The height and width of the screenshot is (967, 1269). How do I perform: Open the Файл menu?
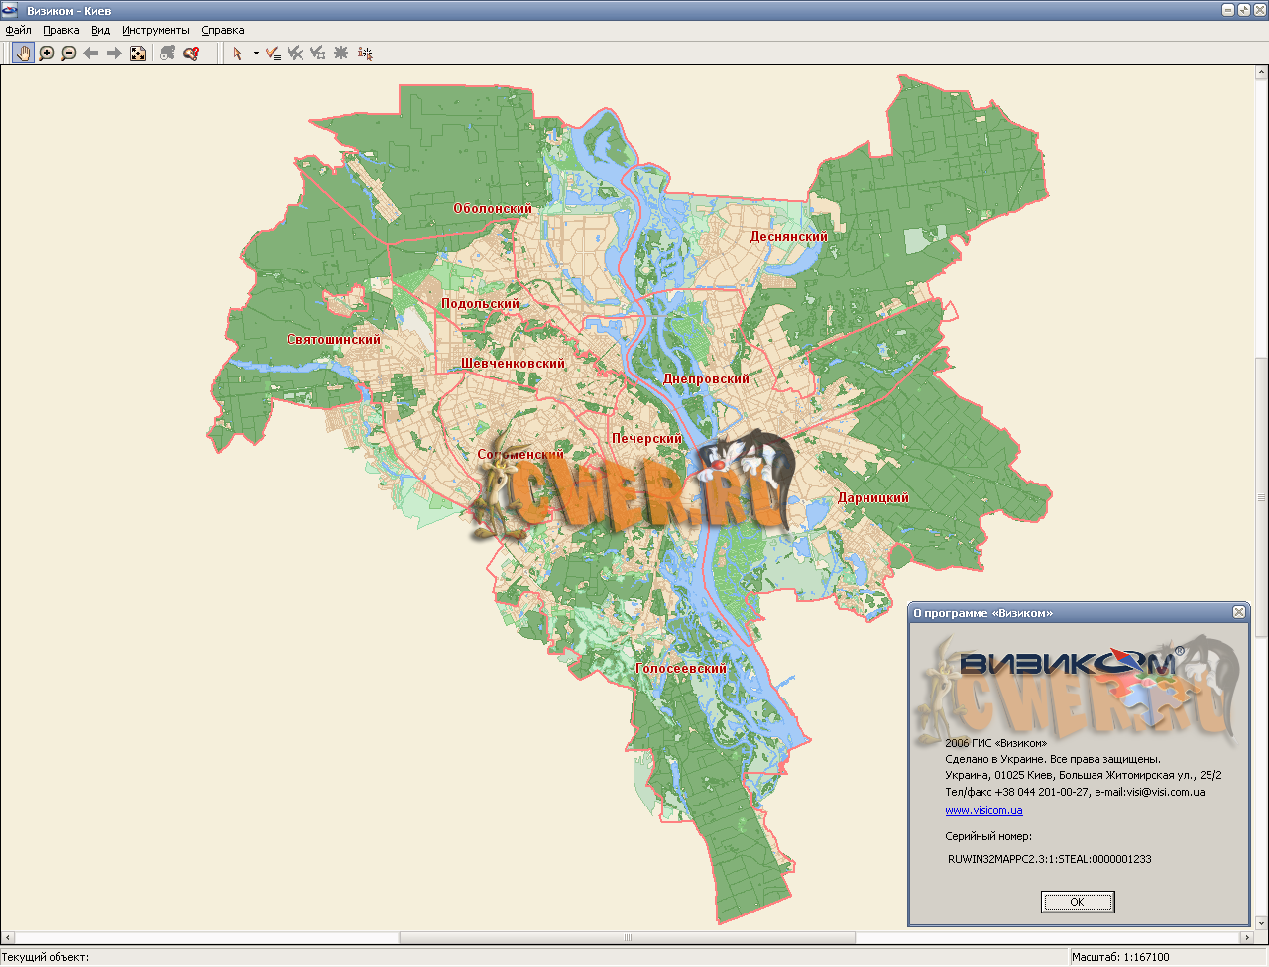[x=18, y=30]
